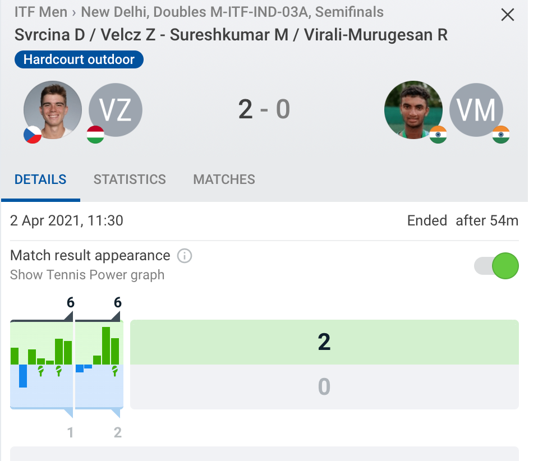Click the VM player avatar

(x=476, y=109)
